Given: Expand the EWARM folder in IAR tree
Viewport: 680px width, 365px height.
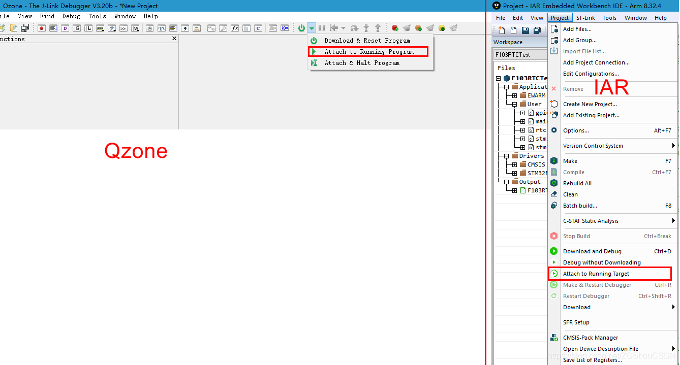Looking at the screenshot, I should [x=514, y=95].
